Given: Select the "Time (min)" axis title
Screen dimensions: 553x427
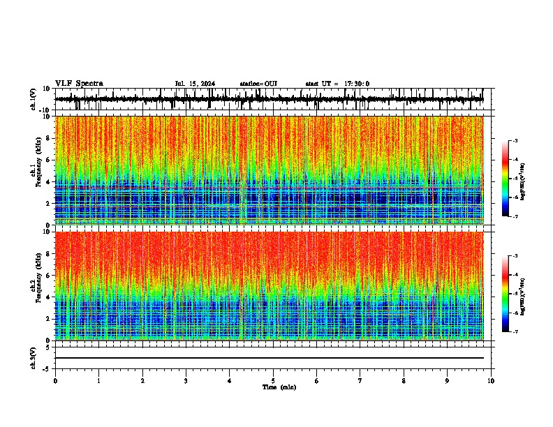Looking at the screenshot, I should pos(279,387).
